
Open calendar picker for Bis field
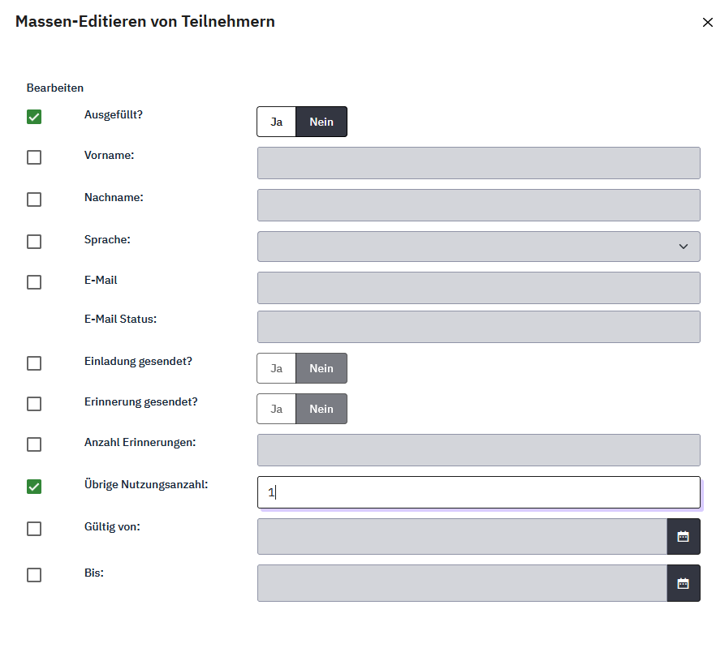pos(683,583)
